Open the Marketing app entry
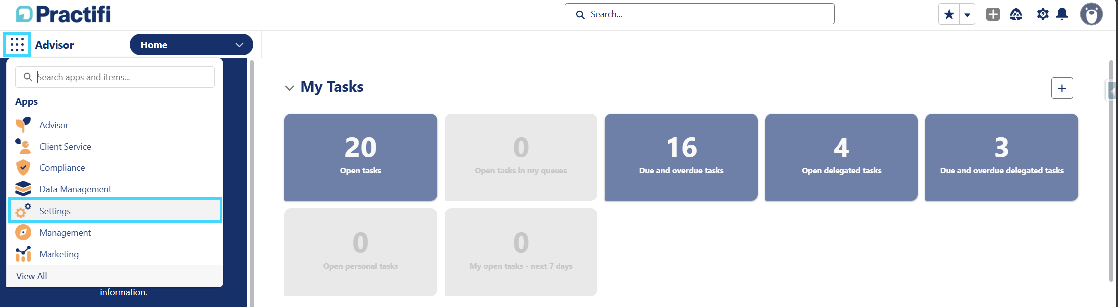The width and height of the screenshot is (1118, 307). (x=115, y=254)
